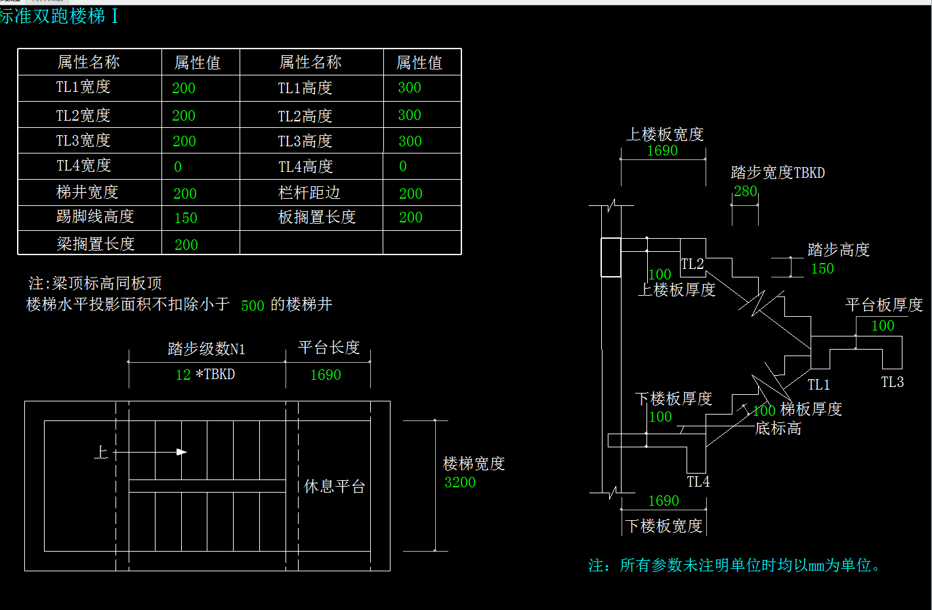Viewport: 932px width, 610px height.
Task: Click the 上 direction label in plan view
Action: pyautogui.click(x=101, y=452)
